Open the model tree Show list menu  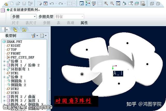[x=43, y=36]
